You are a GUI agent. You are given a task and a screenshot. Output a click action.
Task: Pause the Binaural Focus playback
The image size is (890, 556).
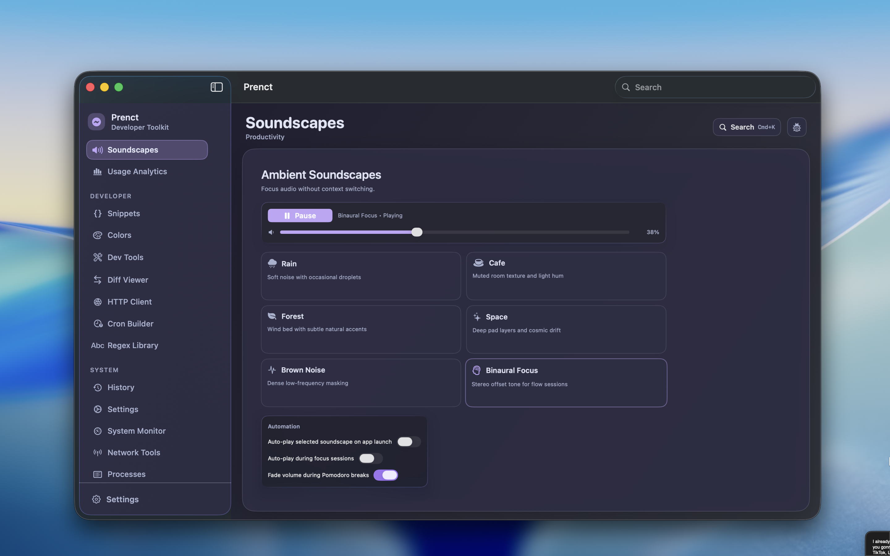click(300, 216)
